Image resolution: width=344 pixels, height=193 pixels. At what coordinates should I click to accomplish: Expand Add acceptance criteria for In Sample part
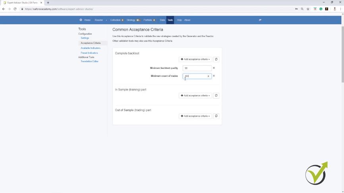click(x=195, y=96)
